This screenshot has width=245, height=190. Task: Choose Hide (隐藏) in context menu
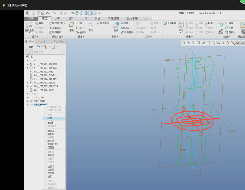(x=54, y=118)
